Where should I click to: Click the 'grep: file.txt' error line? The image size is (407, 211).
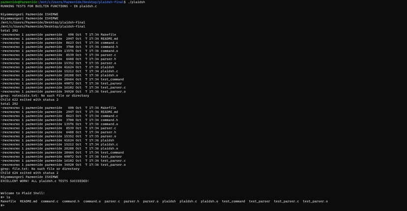[x=40, y=169]
